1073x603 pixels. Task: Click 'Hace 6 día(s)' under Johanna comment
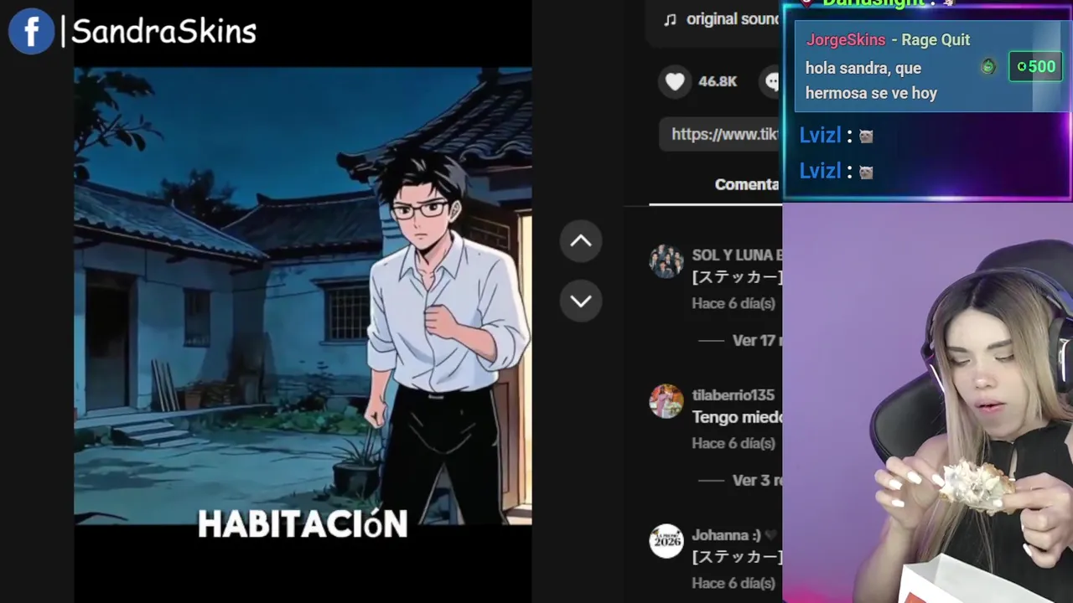pos(733,583)
